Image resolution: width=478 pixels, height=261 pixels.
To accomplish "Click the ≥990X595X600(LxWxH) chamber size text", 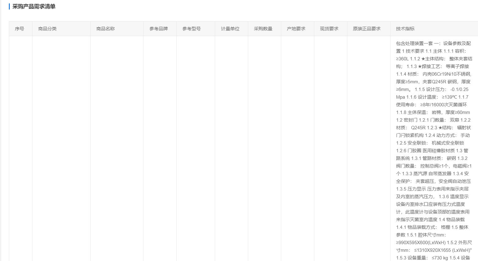I will tap(421, 243).
